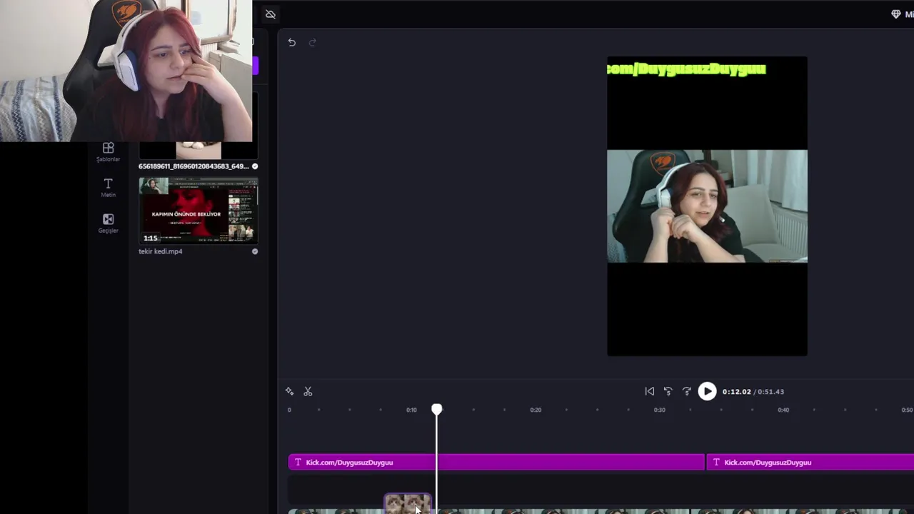Click the redo arrow

(x=312, y=42)
